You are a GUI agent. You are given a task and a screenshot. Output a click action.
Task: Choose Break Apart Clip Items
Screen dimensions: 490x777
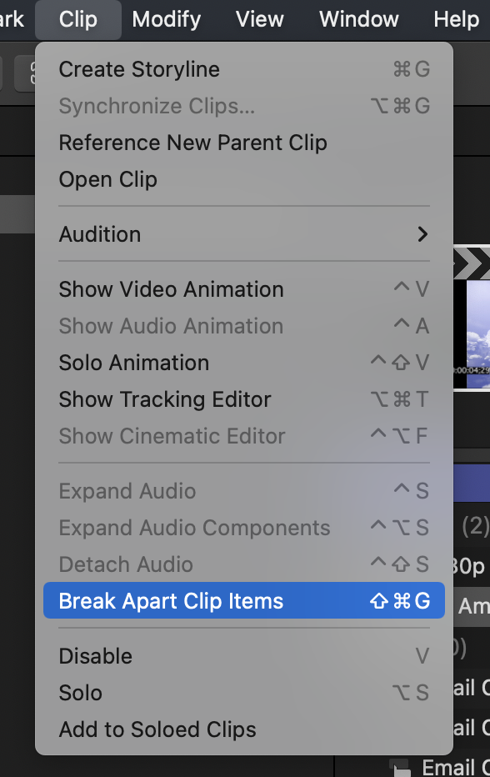point(244,600)
